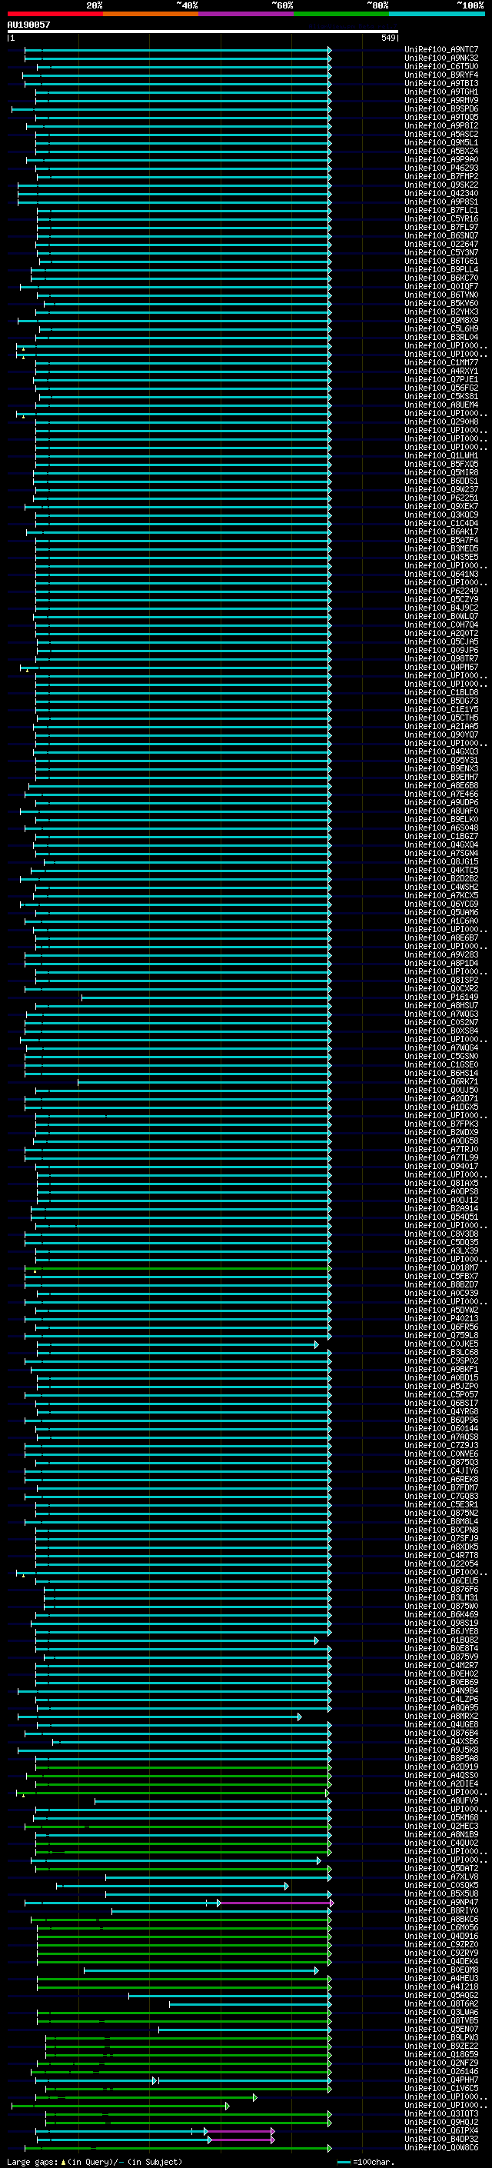Select hit UniRef100_Q875Q3
Image resolution: width=492 pixels, height=2168 pixels.
pyautogui.click(x=441, y=1462)
